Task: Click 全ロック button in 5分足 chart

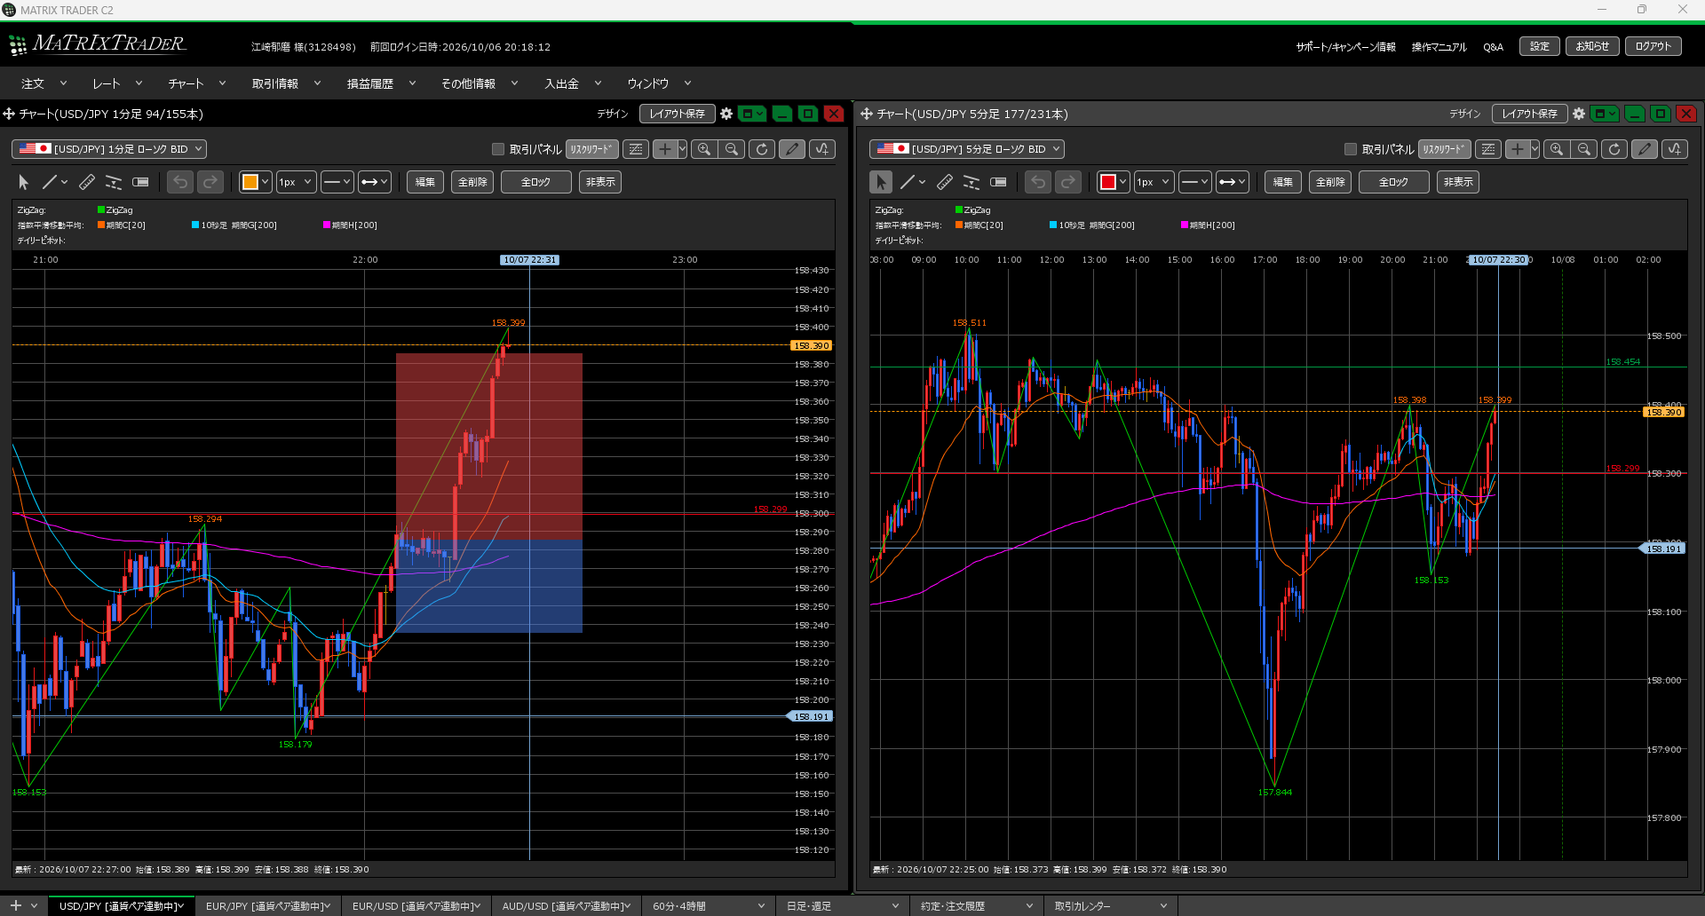Action: (x=1393, y=182)
